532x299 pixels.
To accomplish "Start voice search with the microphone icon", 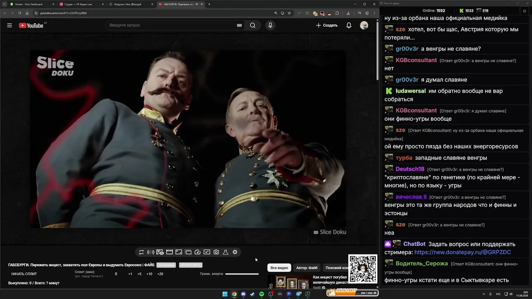I will point(270,25).
